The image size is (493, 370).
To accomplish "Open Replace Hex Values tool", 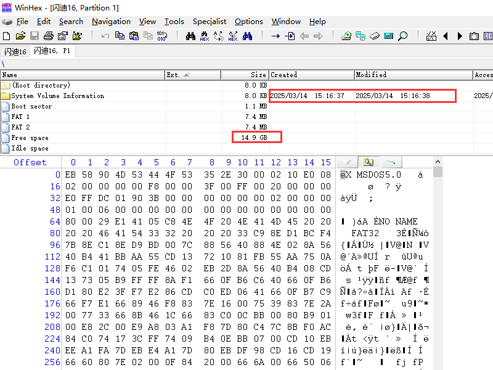I will click(x=233, y=36).
